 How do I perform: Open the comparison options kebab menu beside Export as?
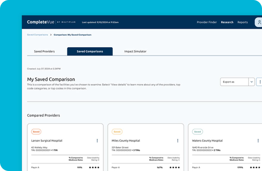[260, 82]
